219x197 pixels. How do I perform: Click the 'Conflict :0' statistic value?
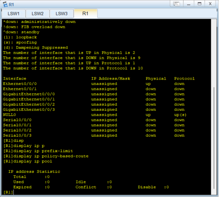click(x=94, y=187)
